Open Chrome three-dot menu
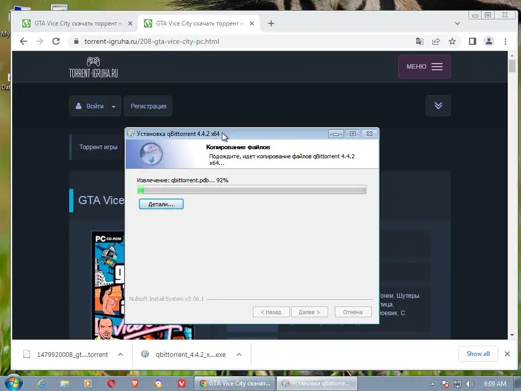This screenshot has height=391, width=521. pyautogui.click(x=505, y=41)
